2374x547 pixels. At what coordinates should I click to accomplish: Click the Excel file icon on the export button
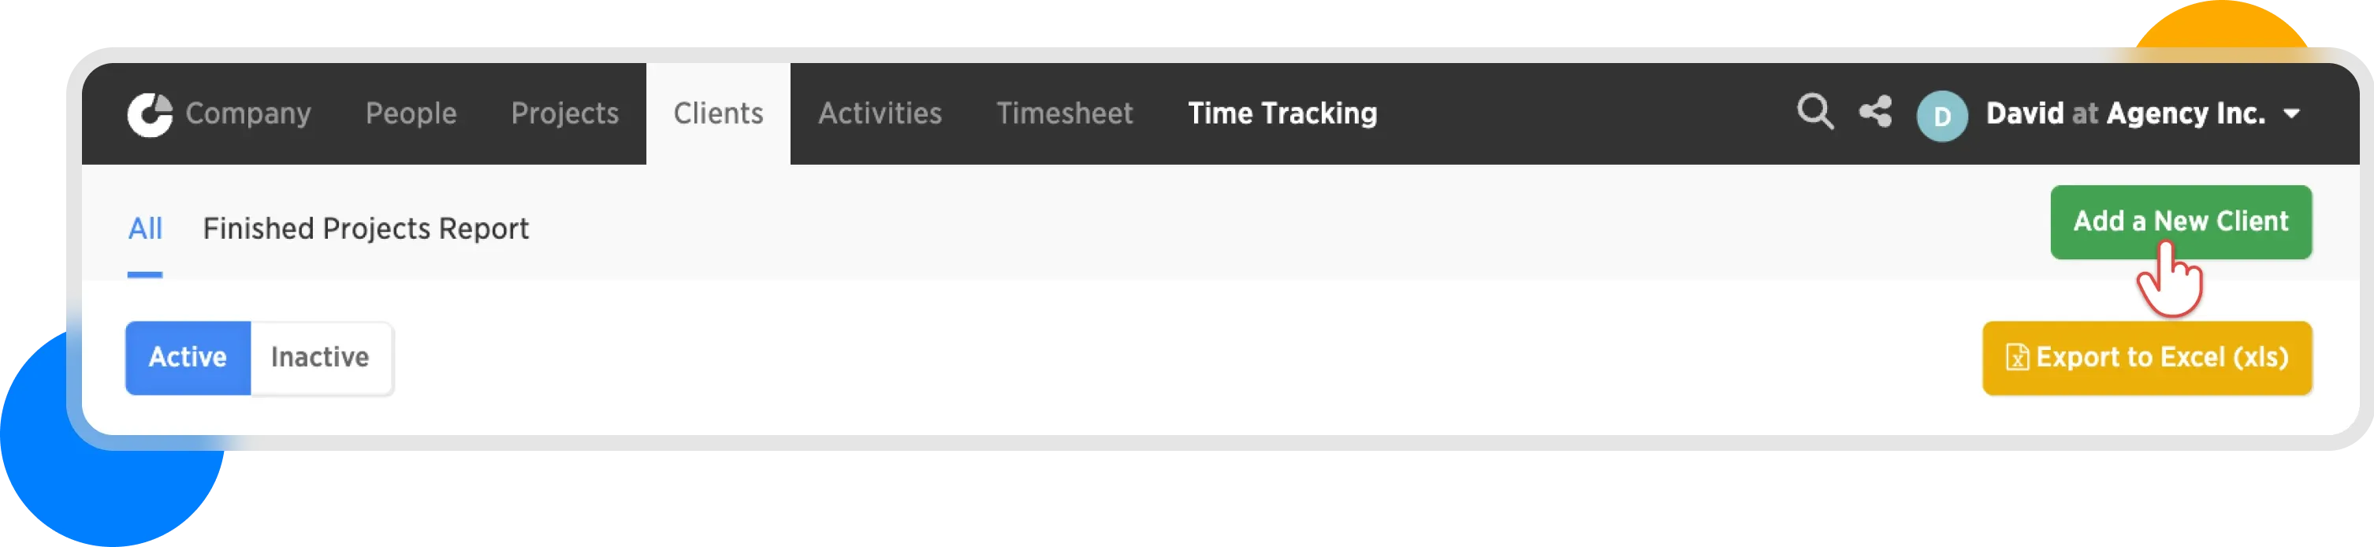pyautogui.click(x=2016, y=357)
